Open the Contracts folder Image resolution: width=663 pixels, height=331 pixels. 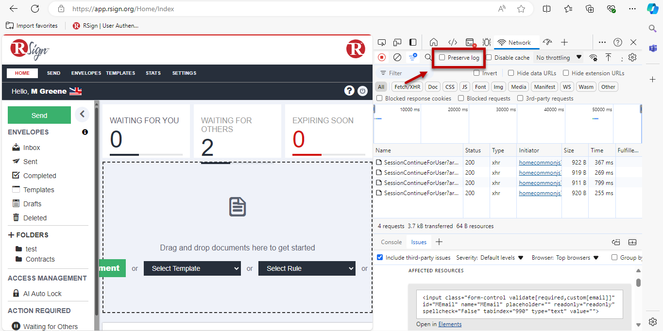[x=40, y=259]
